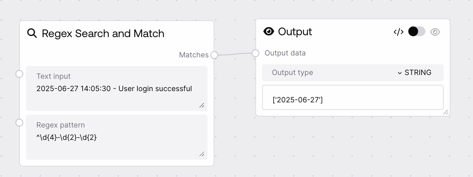
Task: Select the edge connecting Matches to Output
Action: point(235,54)
